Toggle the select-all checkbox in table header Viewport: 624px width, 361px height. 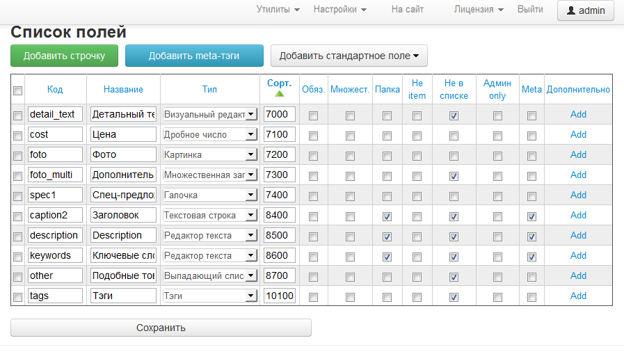tap(18, 90)
